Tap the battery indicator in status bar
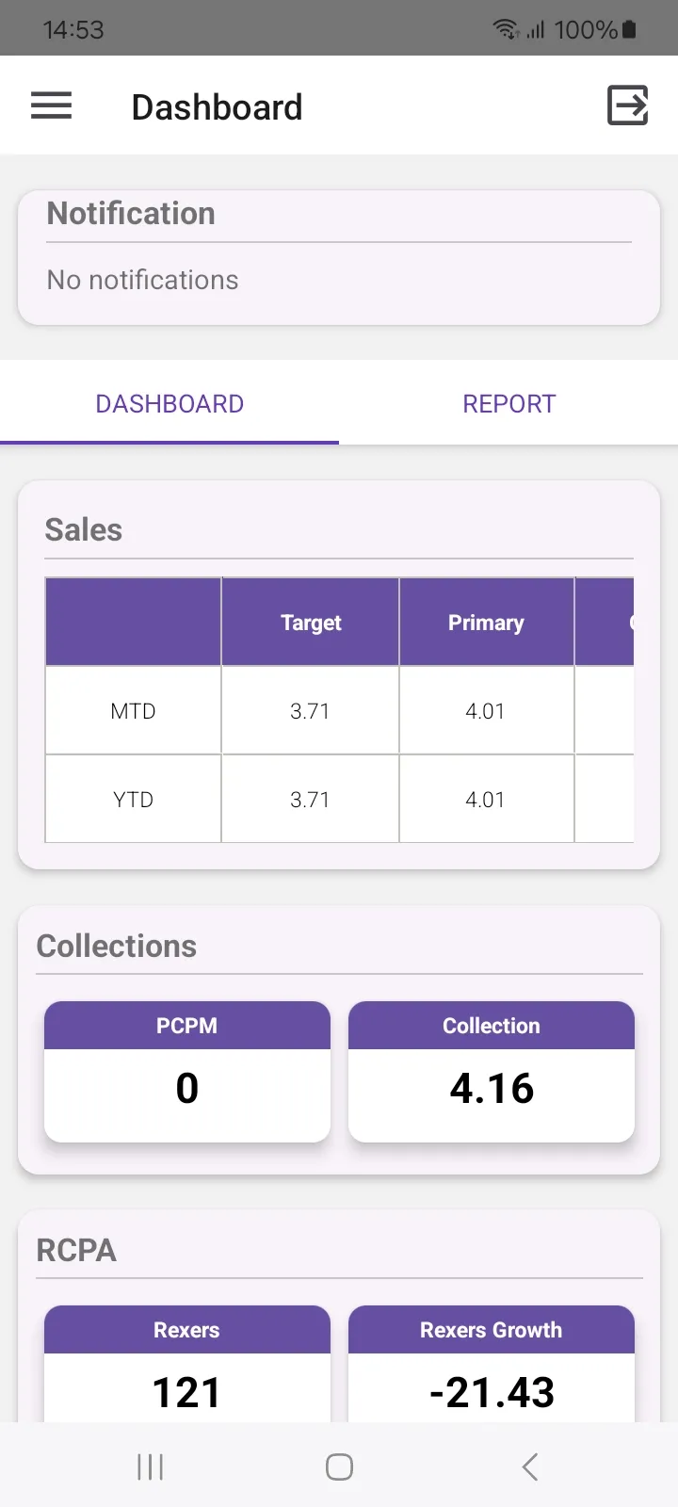Viewport: 678px width, 1507px height. click(629, 30)
